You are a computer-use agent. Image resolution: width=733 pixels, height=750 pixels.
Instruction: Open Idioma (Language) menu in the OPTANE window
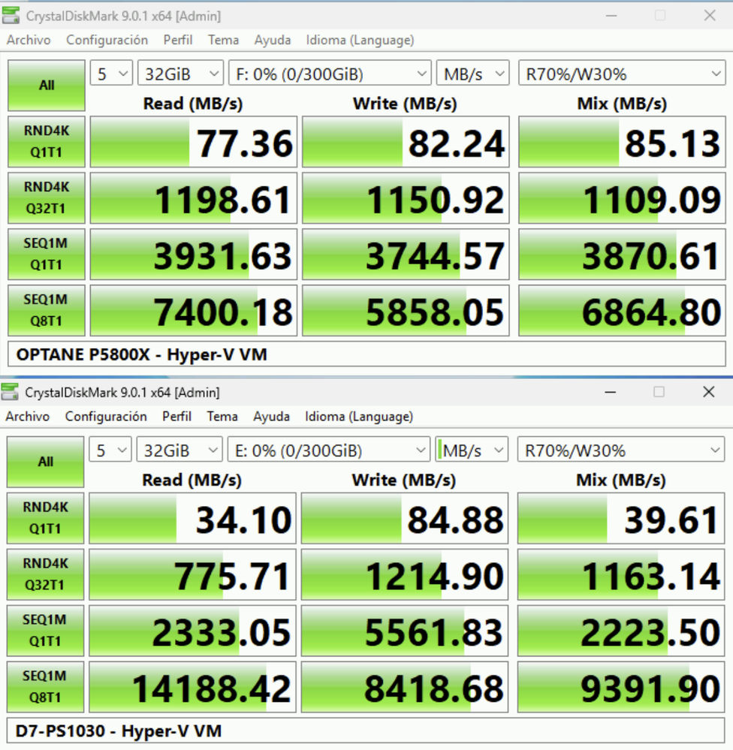click(x=360, y=41)
